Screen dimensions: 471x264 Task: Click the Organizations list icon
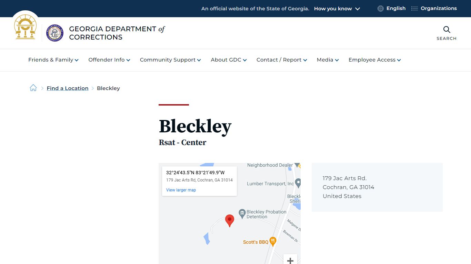click(414, 9)
